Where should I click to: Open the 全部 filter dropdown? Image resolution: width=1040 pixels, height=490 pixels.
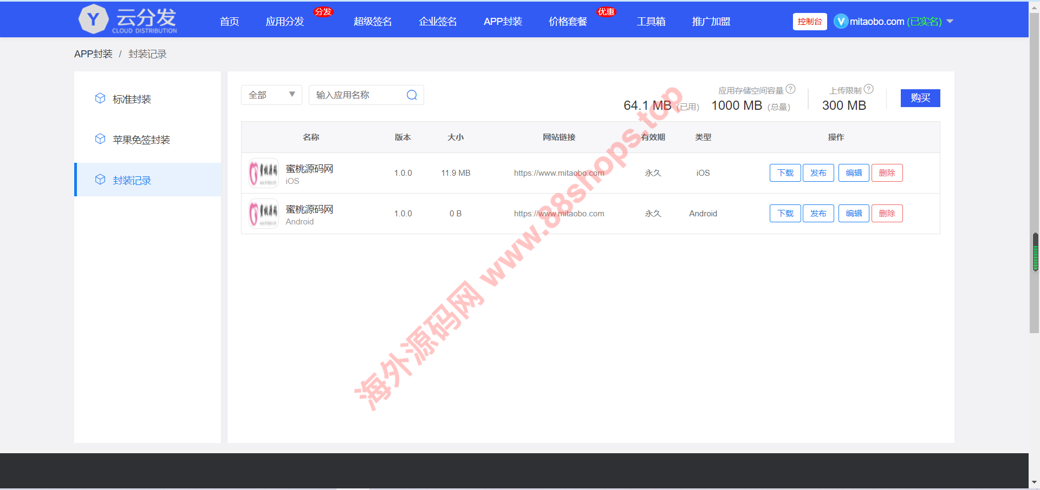(x=271, y=95)
